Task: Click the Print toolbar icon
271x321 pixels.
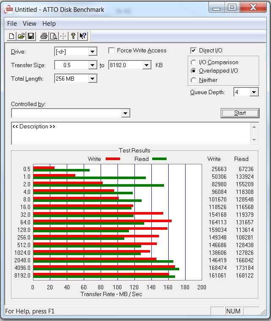Action: point(44,36)
